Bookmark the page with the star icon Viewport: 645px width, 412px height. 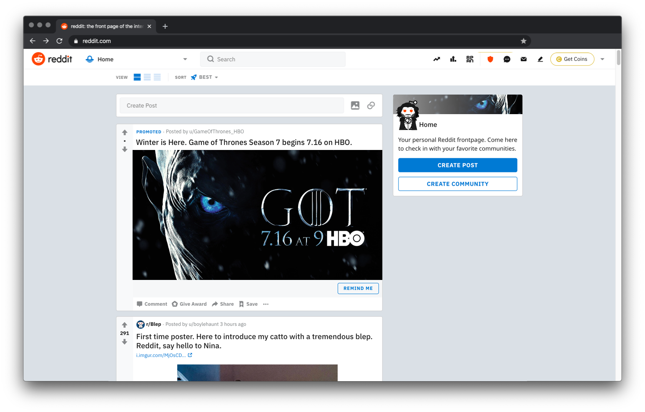tap(524, 41)
